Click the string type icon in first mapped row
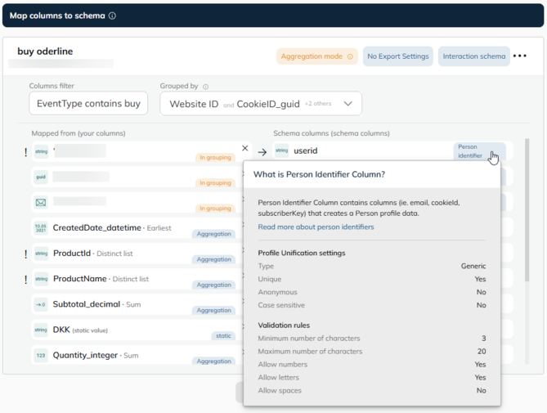This screenshot has width=547, height=413. (x=41, y=151)
